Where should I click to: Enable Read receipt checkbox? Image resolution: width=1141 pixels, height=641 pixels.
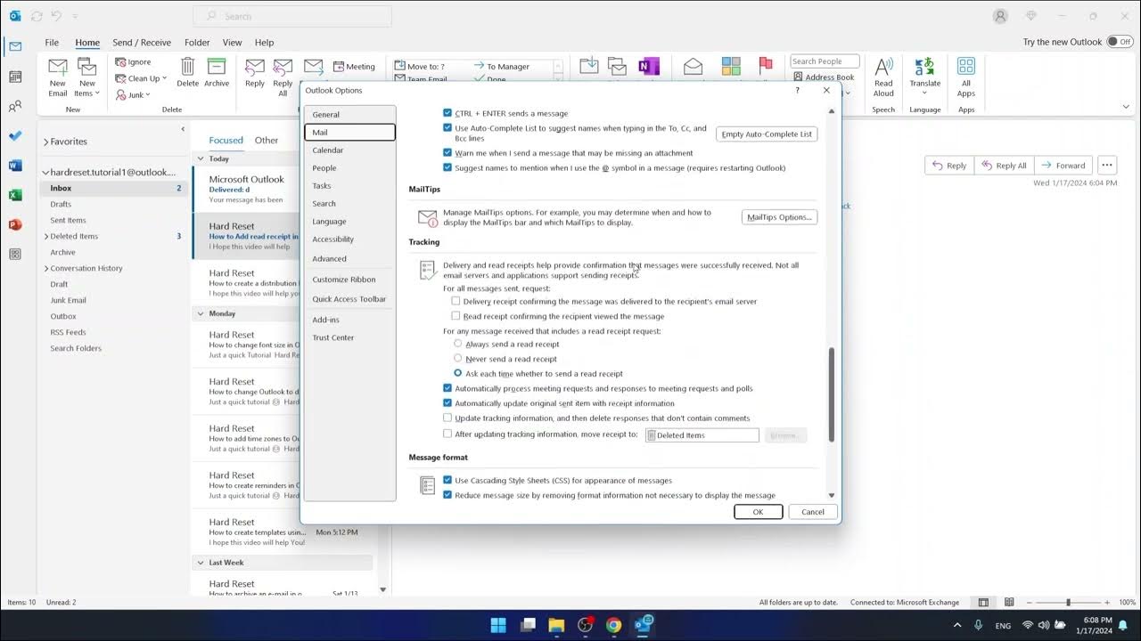coord(456,316)
